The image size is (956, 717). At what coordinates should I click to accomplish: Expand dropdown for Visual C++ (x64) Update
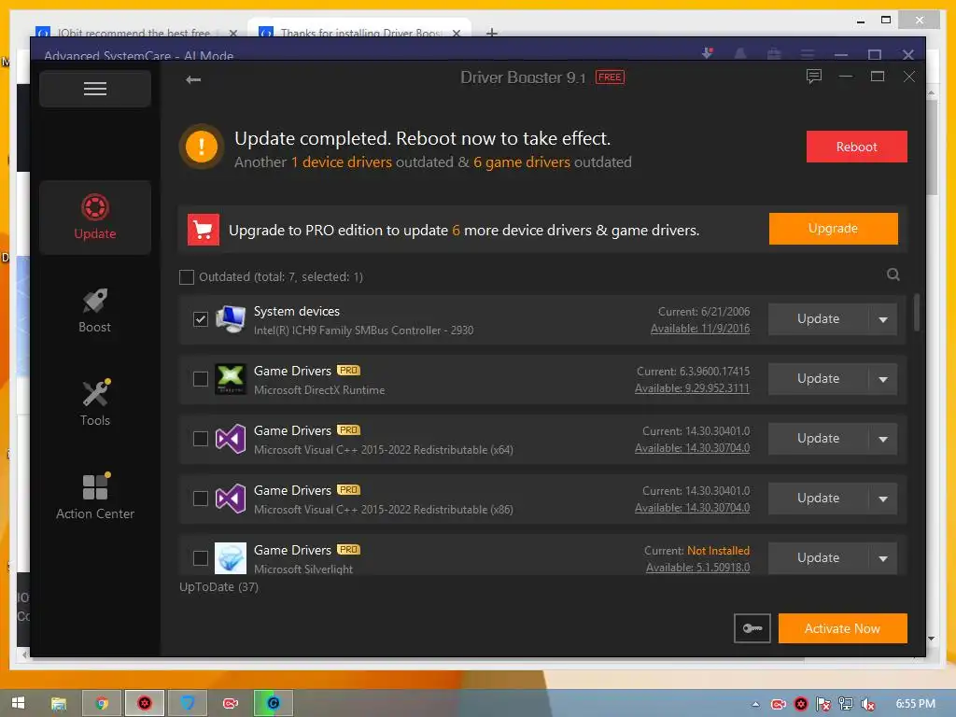coord(883,439)
